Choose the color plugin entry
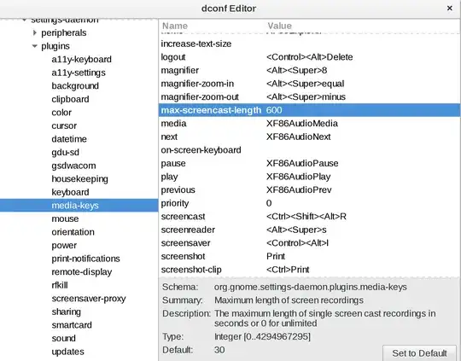461x361 pixels. tap(61, 113)
